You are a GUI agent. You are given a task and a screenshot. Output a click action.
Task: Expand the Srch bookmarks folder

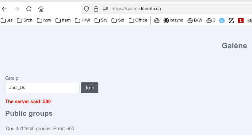[24, 20]
